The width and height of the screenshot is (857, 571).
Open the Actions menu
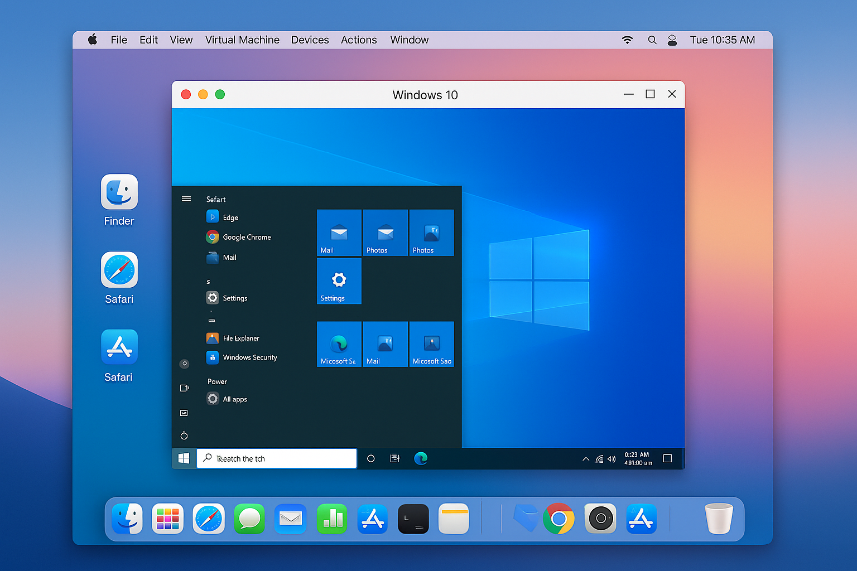(x=359, y=40)
